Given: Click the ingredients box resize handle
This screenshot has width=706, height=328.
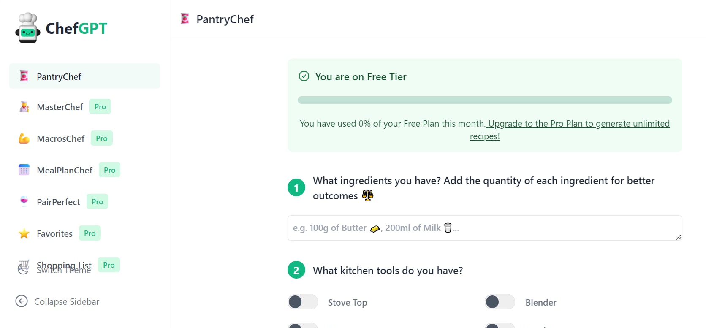Looking at the screenshot, I should (x=678, y=237).
